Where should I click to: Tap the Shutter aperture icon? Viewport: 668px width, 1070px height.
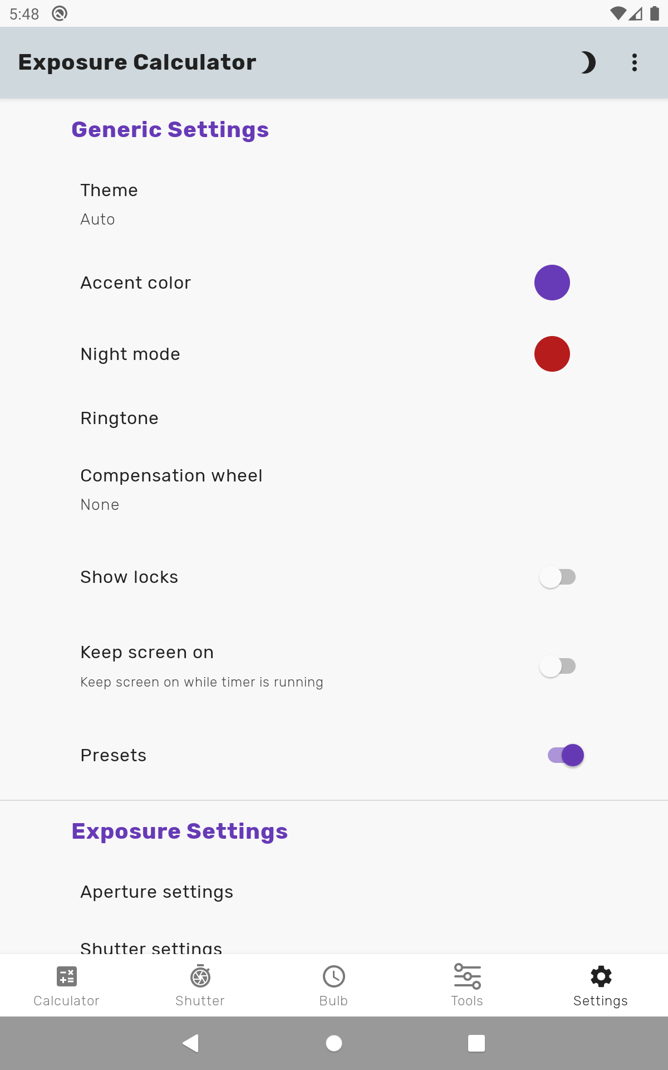(x=200, y=976)
